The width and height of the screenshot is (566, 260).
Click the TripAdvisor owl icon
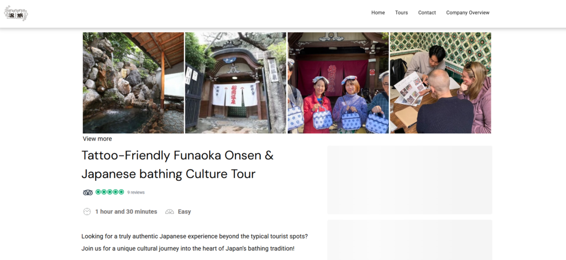coord(88,193)
